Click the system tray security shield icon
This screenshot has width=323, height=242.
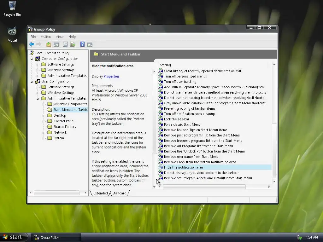point(300,237)
